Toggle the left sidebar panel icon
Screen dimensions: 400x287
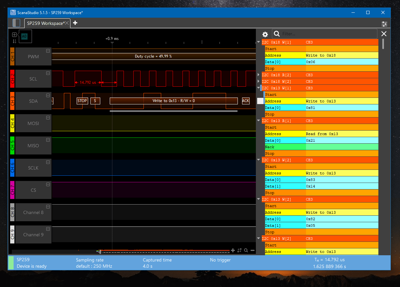(x=16, y=23)
